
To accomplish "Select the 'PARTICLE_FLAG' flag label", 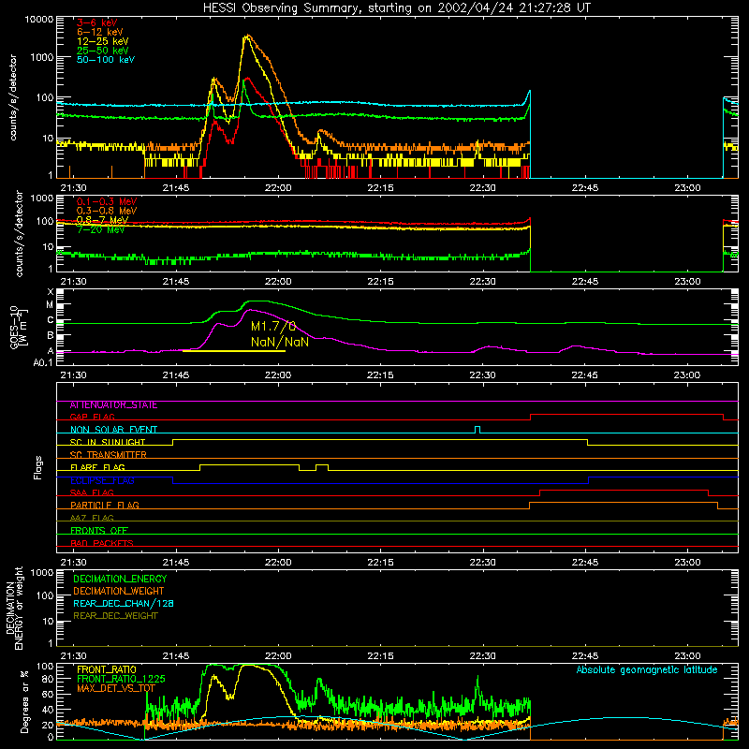I will [105, 506].
